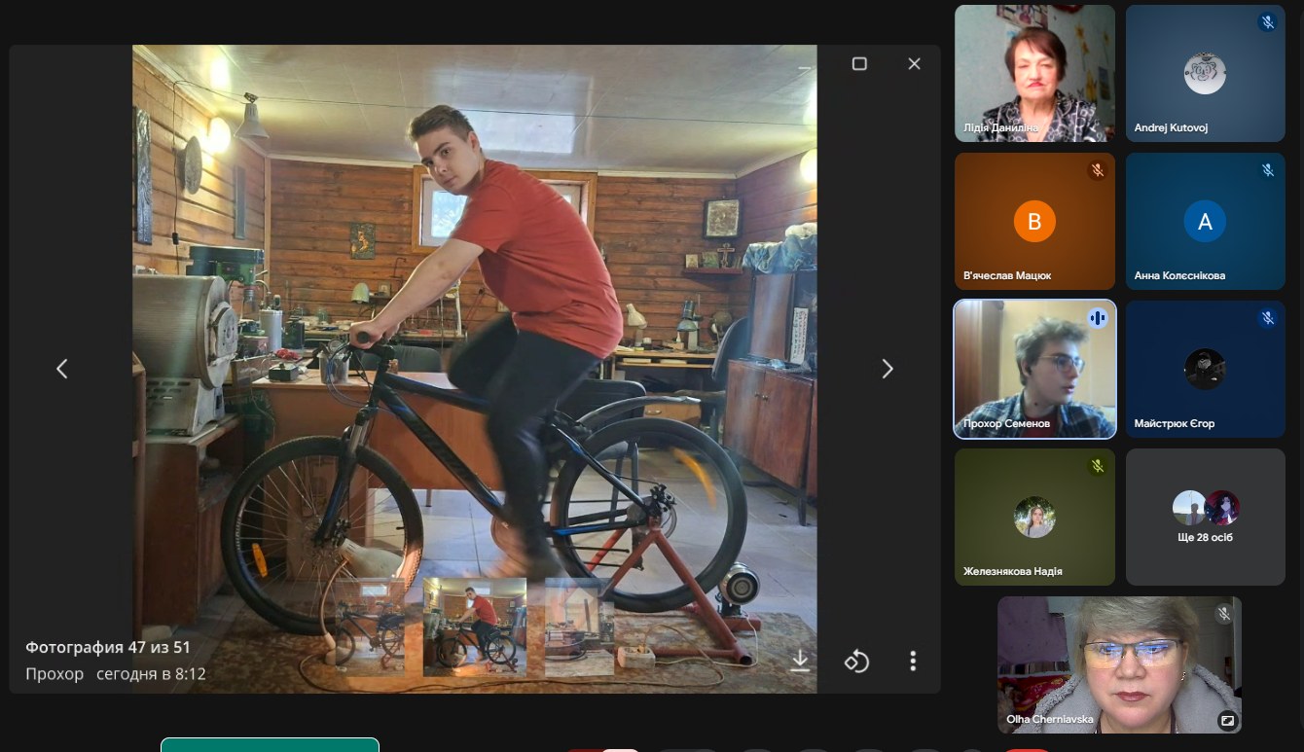Viewport: 1304px width, 752px height.
Task: Go to the previous photo with left arrow
Action: (x=62, y=369)
